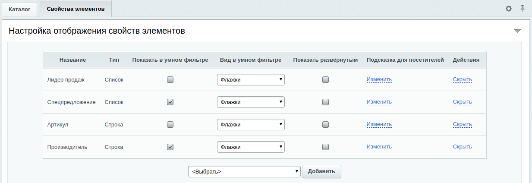Click the Добавить button

pyautogui.click(x=321, y=171)
